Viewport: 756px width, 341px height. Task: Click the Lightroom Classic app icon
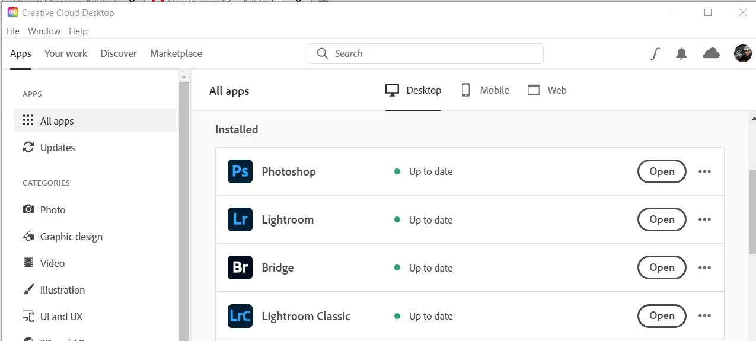tap(240, 315)
